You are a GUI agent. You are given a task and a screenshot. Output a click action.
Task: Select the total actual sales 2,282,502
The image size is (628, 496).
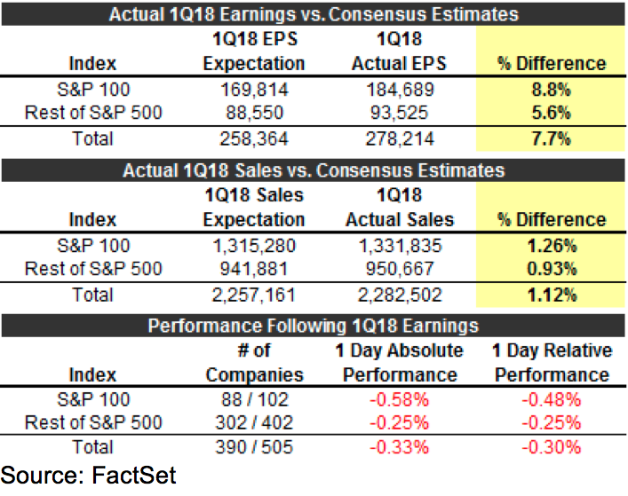(400, 295)
